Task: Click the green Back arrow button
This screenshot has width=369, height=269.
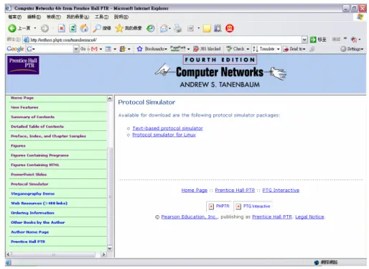Action: [12, 28]
